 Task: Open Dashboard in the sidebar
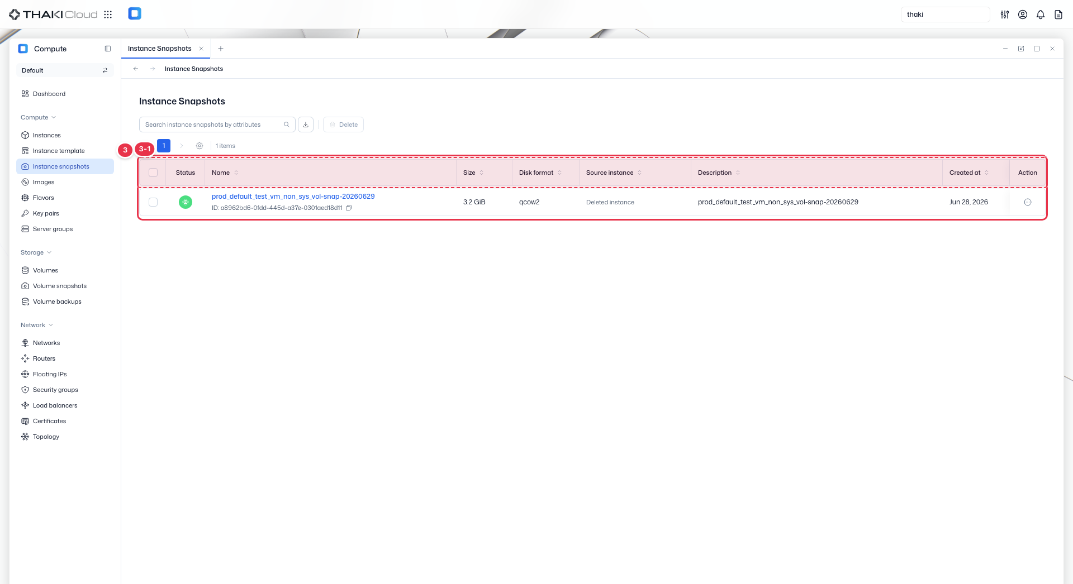[x=65, y=94]
